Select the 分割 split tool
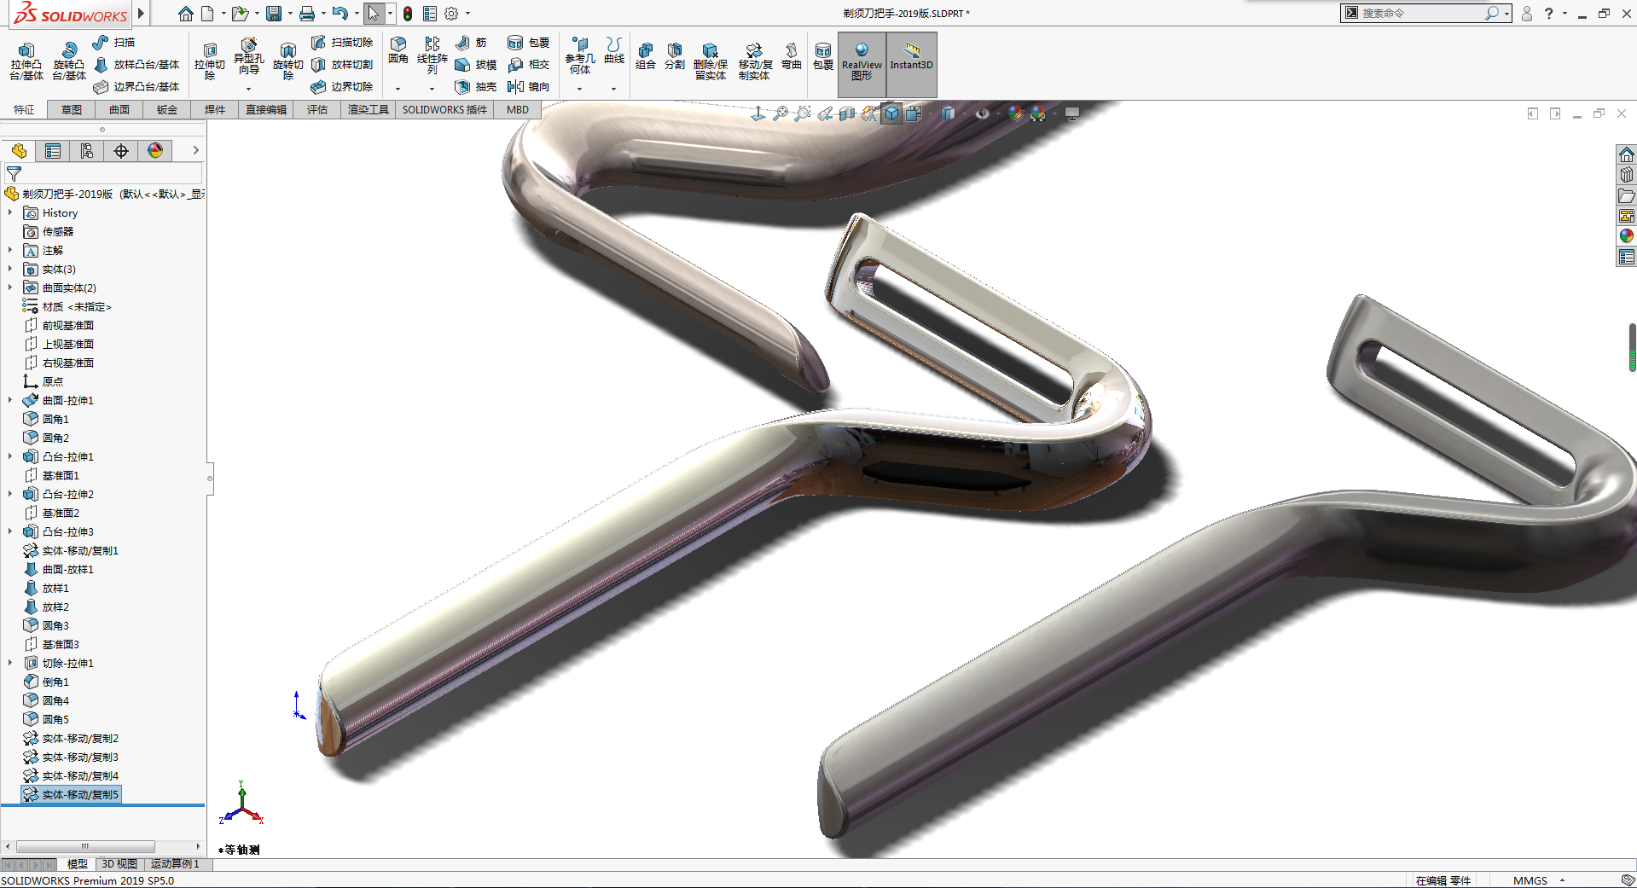1637x888 pixels. 675,55
